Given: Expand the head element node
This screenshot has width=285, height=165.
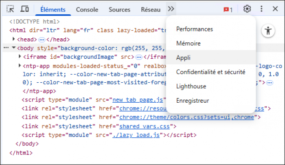Looking at the screenshot, I should click(14, 39).
